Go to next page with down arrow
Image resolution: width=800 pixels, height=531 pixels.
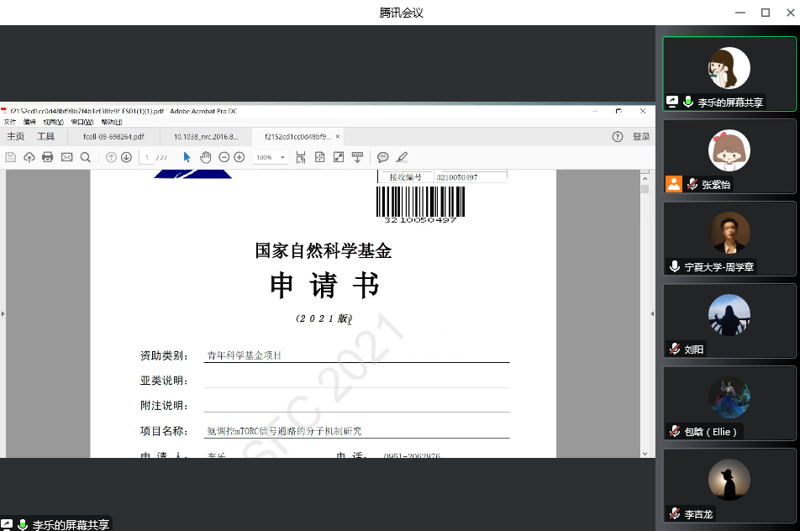point(126,157)
